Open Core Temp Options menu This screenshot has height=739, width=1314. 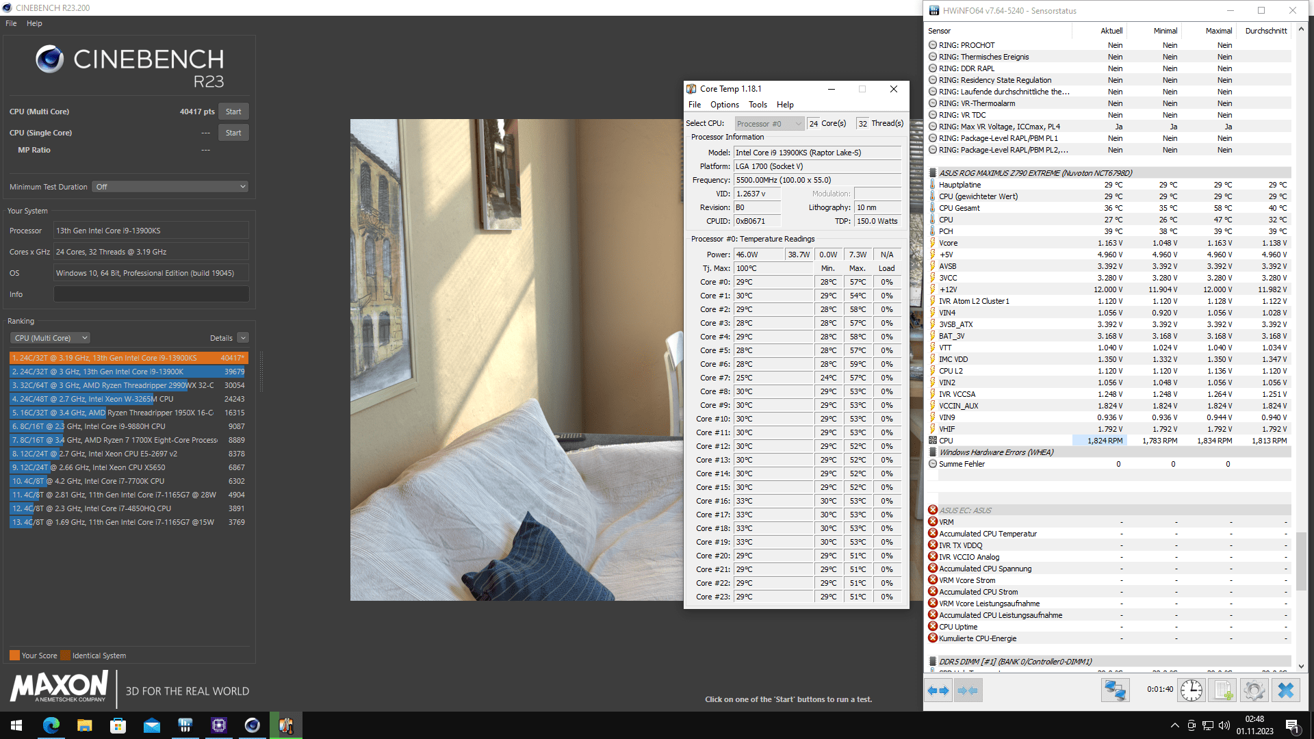pyautogui.click(x=724, y=105)
